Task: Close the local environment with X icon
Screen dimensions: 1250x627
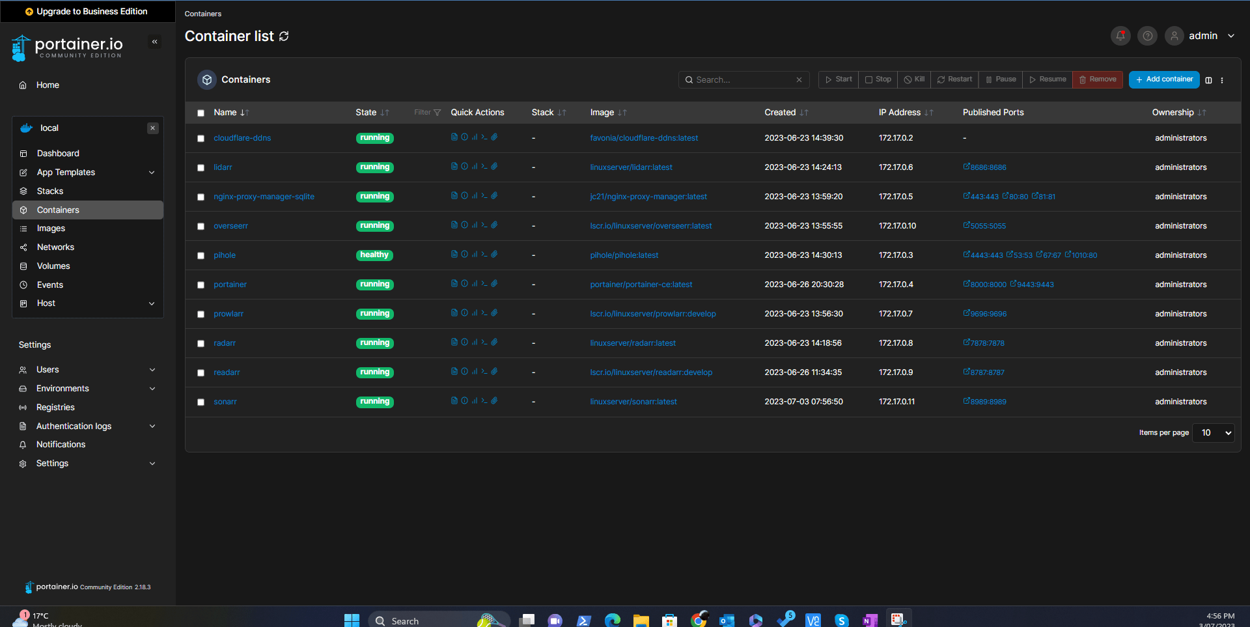Action: 153,128
